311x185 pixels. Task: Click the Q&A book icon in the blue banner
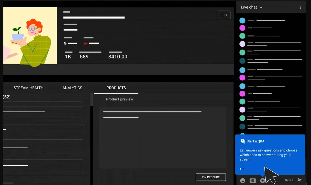(242, 141)
